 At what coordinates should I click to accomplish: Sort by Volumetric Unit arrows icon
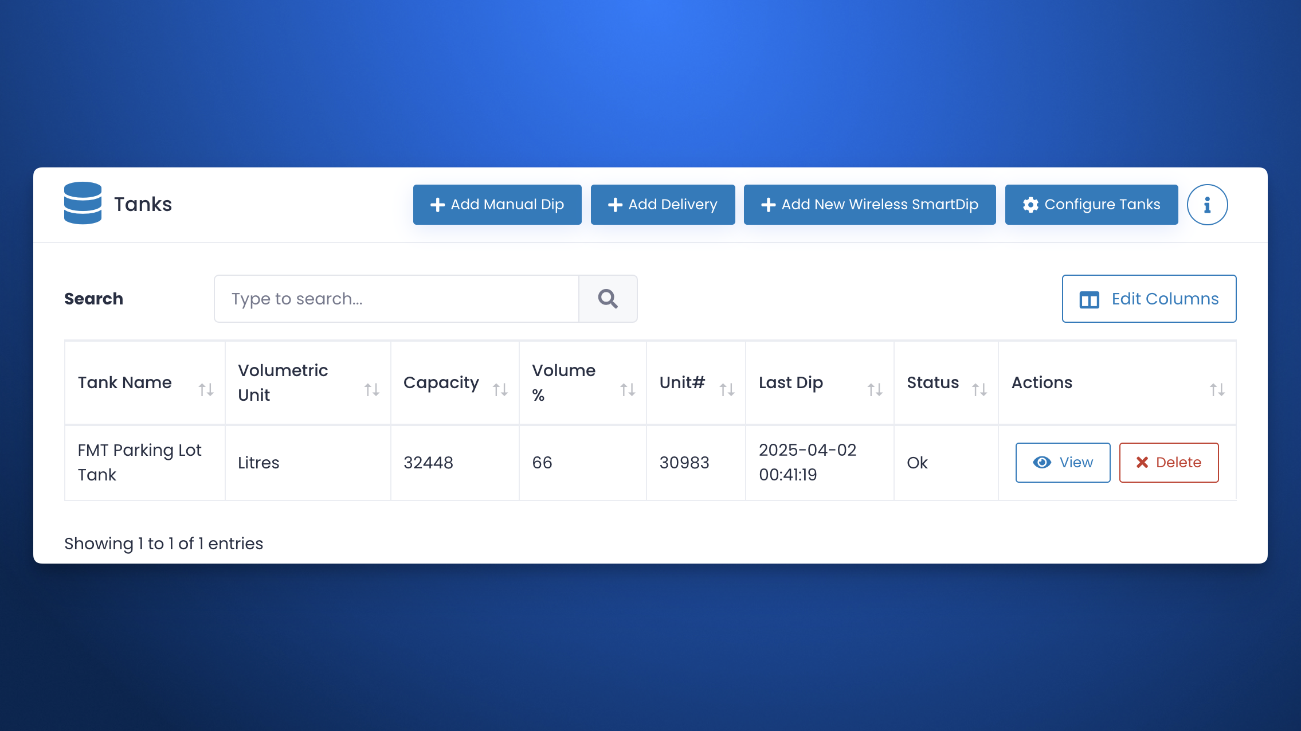[371, 390]
